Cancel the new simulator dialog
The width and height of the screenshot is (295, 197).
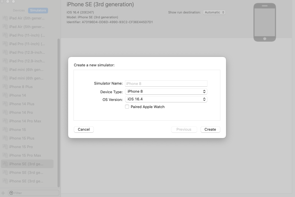(x=84, y=129)
